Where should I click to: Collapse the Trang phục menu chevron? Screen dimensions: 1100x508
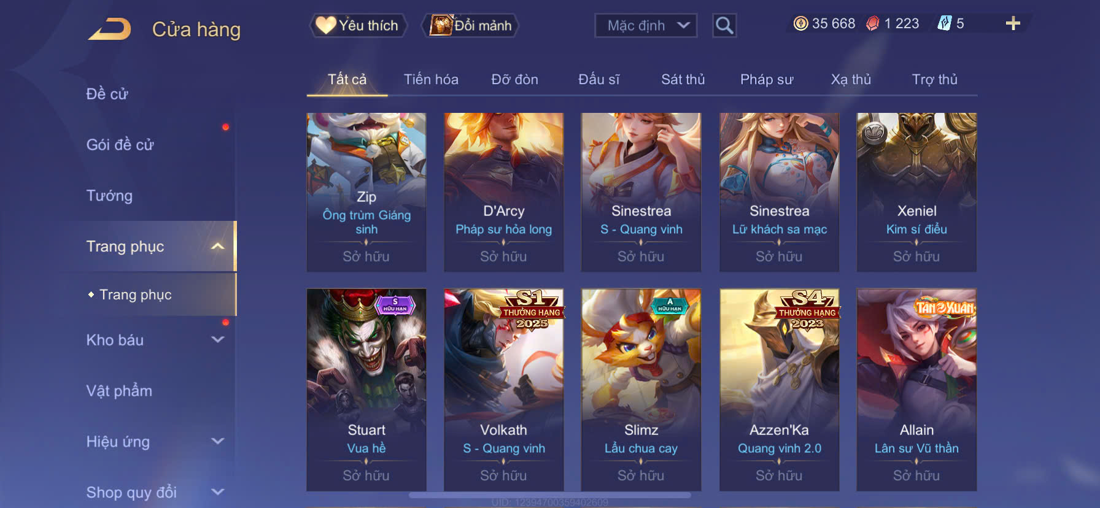pyautogui.click(x=217, y=246)
